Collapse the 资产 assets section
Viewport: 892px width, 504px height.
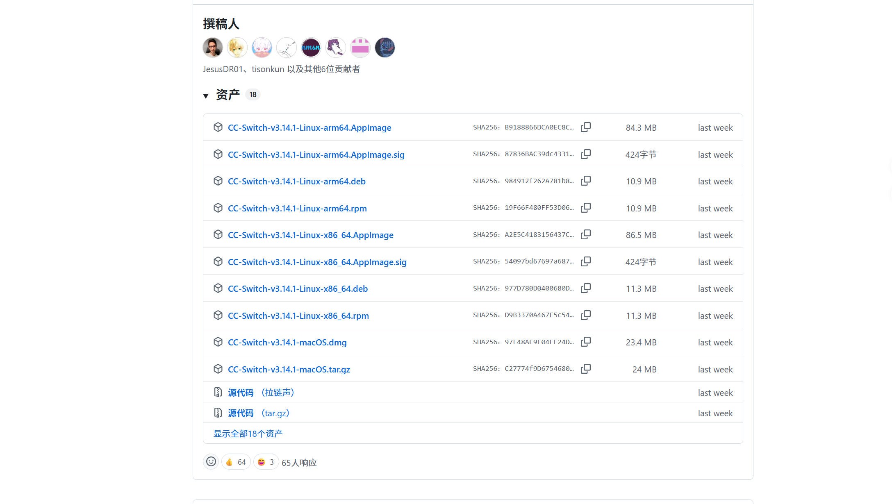click(206, 95)
